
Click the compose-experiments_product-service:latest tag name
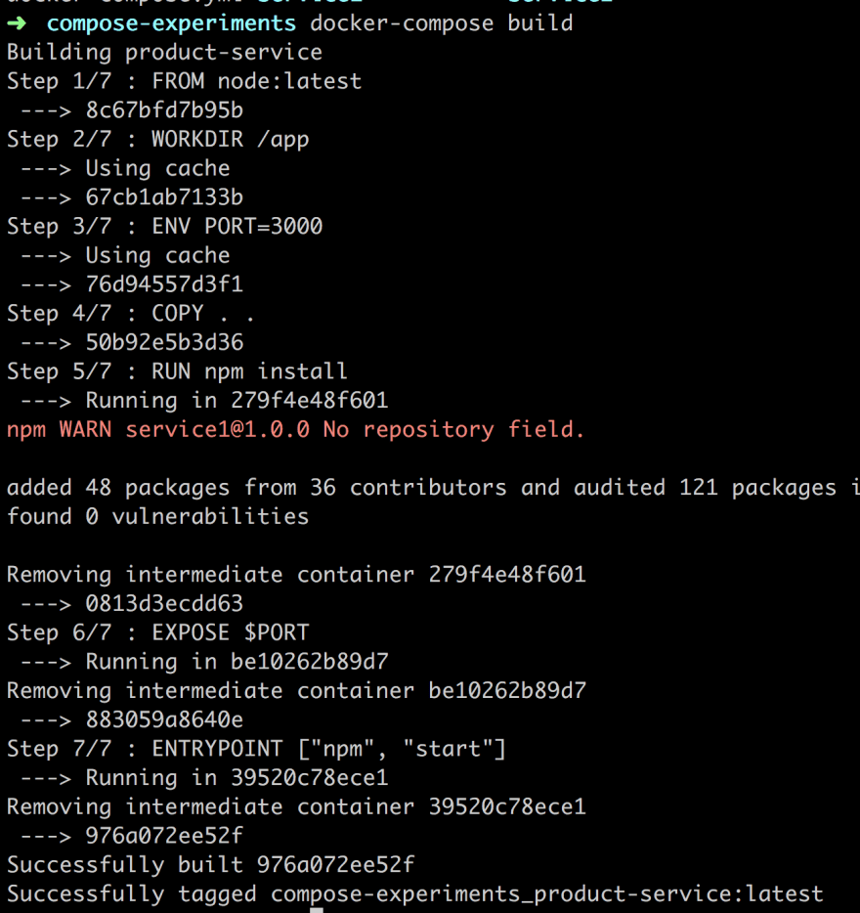point(546,893)
